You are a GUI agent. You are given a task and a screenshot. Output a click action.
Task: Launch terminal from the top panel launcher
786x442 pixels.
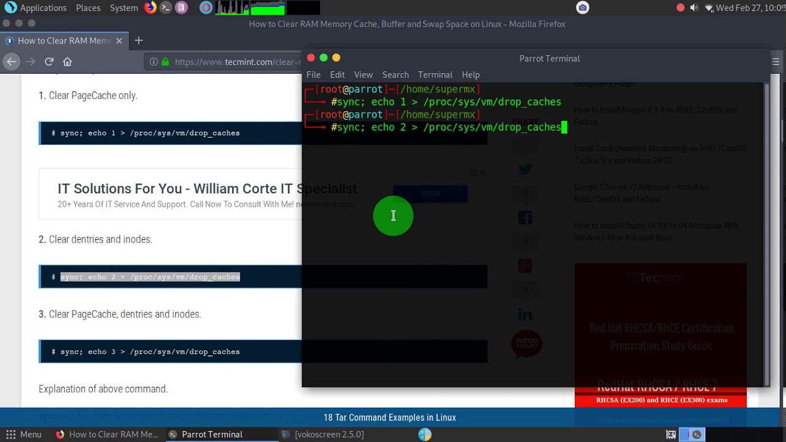click(166, 7)
